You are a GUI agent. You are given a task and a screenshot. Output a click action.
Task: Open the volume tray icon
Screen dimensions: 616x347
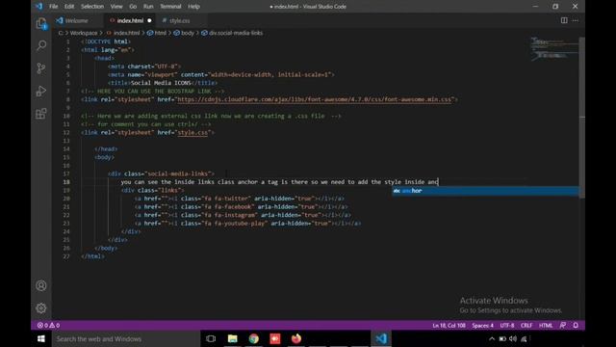[513, 338]
